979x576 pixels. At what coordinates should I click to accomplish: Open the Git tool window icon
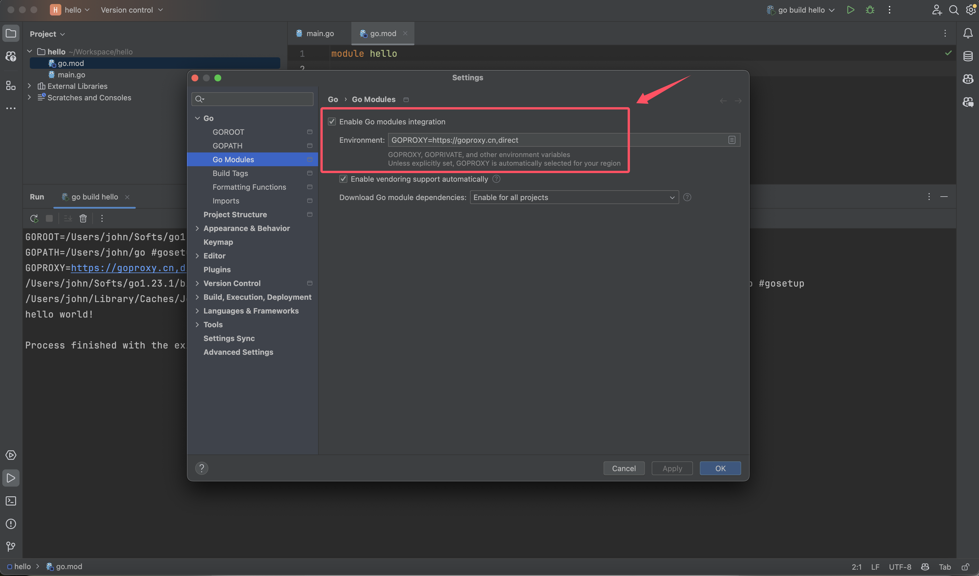[x=11, y=546]
